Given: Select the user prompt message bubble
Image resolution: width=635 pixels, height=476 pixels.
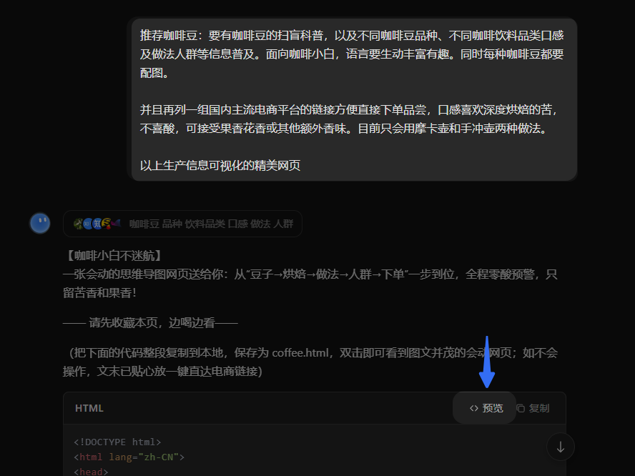Looking at the screenshot, I should click(x=354, y=99).
